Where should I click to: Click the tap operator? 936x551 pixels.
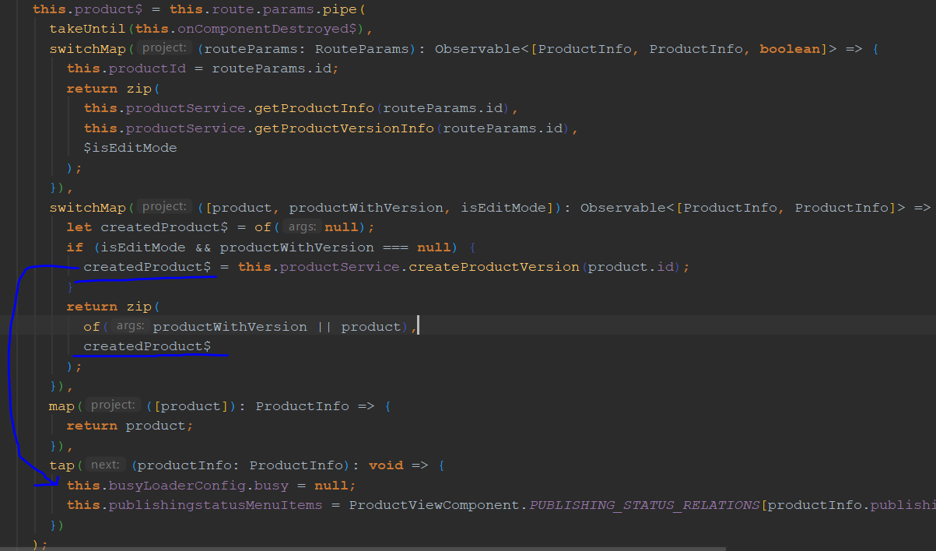click(62, 465)
